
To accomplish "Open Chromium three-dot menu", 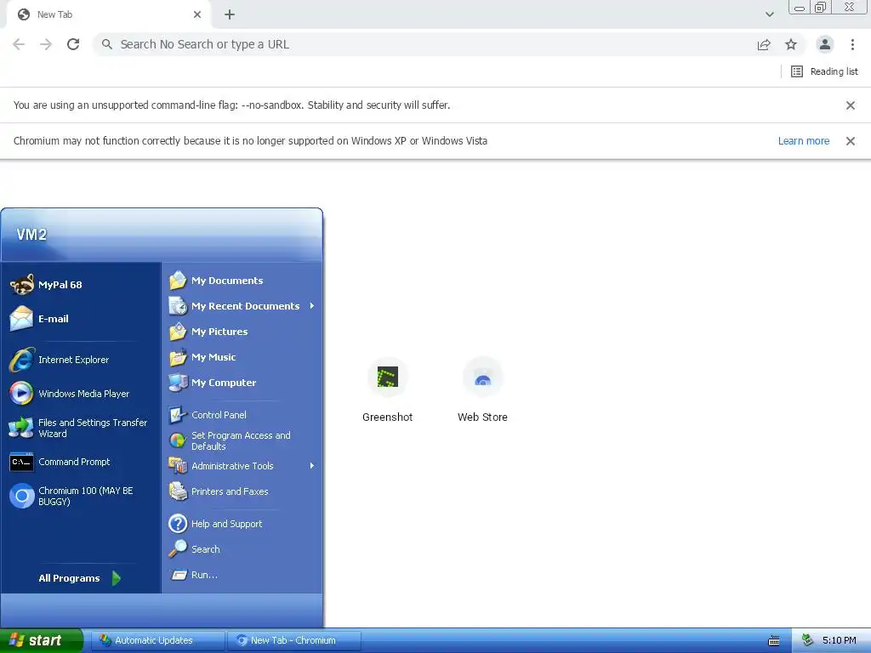I will click(852, 44).
